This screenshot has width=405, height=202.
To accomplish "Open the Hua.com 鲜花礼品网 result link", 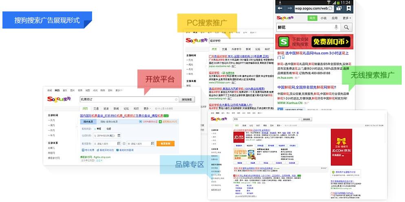I will [x=313, y=55].
